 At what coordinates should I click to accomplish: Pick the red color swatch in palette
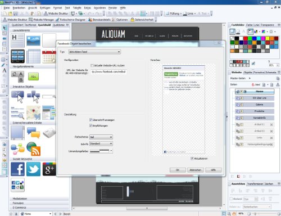tap(246, 38)
